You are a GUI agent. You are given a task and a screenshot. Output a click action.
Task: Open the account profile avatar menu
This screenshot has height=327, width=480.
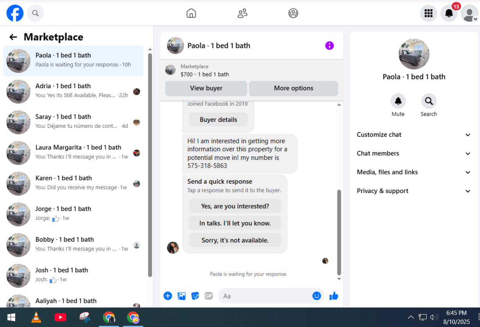click(x=469, y=13)
